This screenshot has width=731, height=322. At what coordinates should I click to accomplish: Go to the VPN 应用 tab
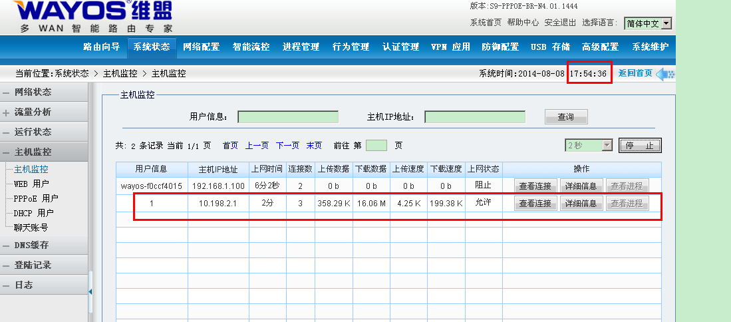[x=450, y=47]
